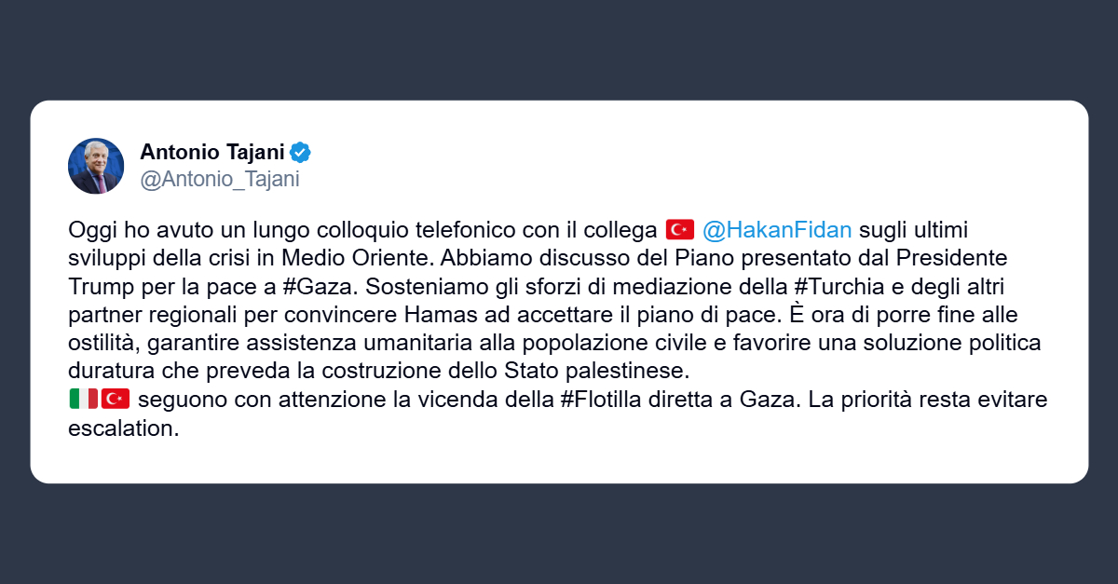Click the Turkish flag beside the Italian flag
Image resolution: width=1118 pixels, height=584 pixels.
point(115,400)
